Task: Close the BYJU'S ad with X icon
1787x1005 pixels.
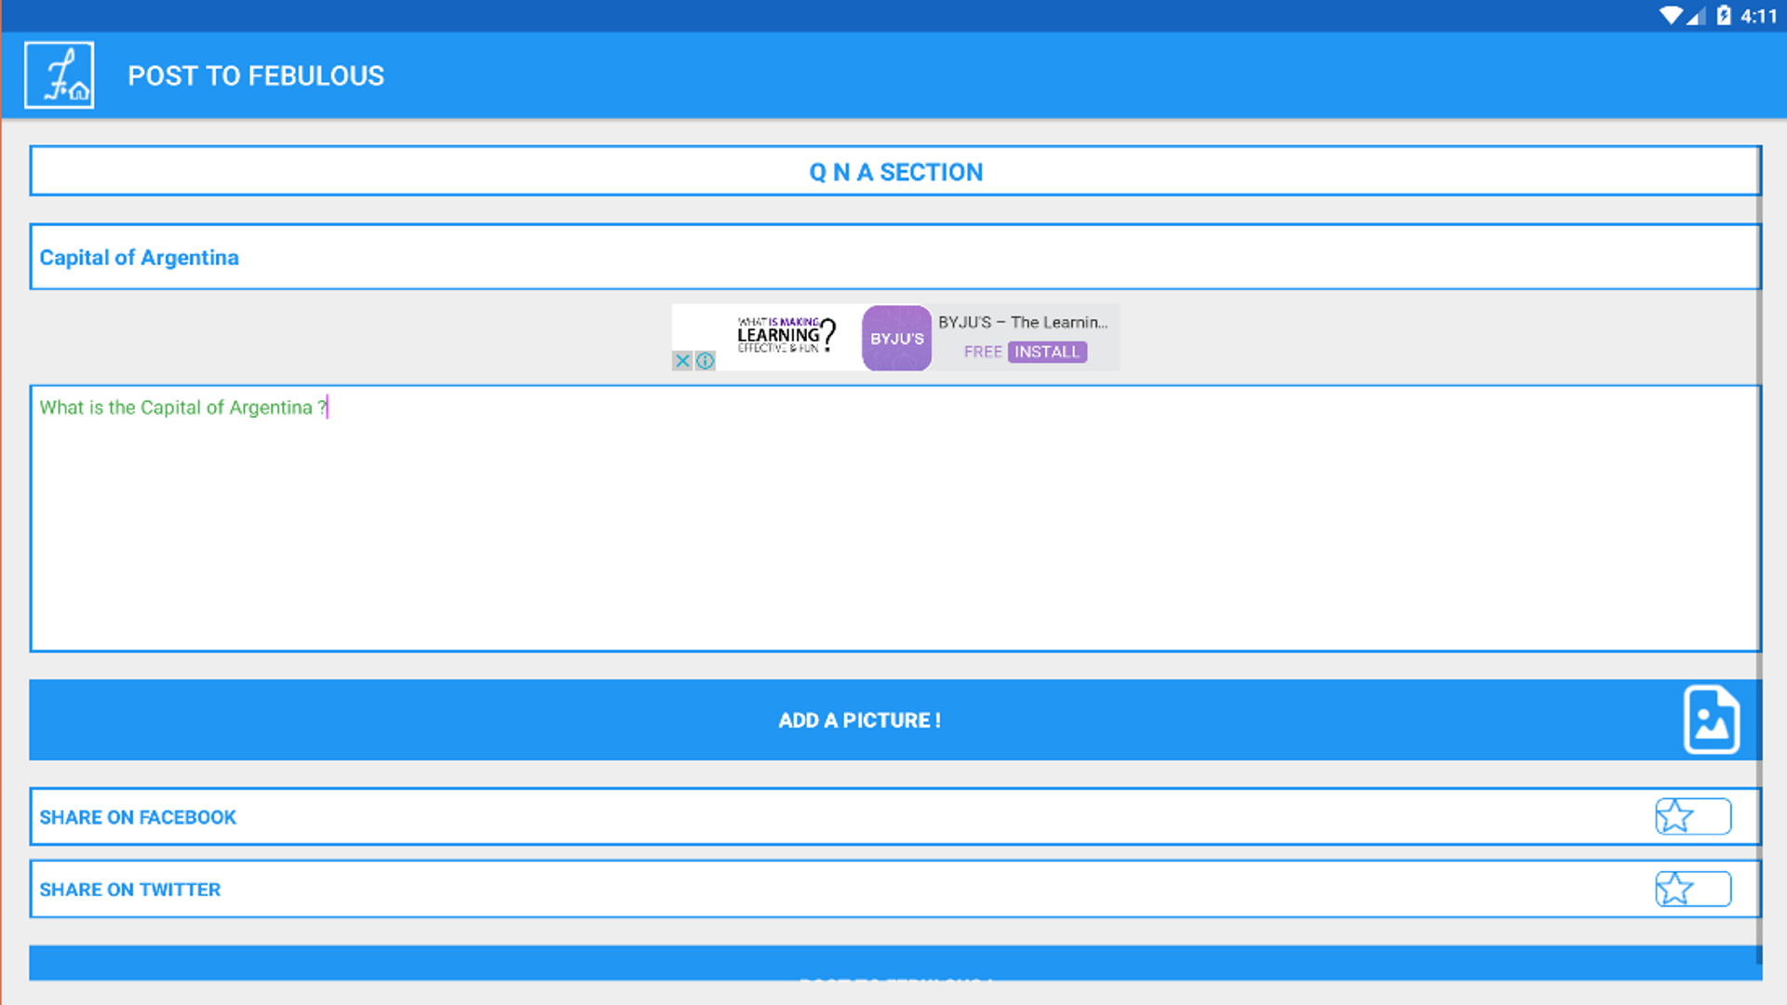Action: (x=682, y=361)
